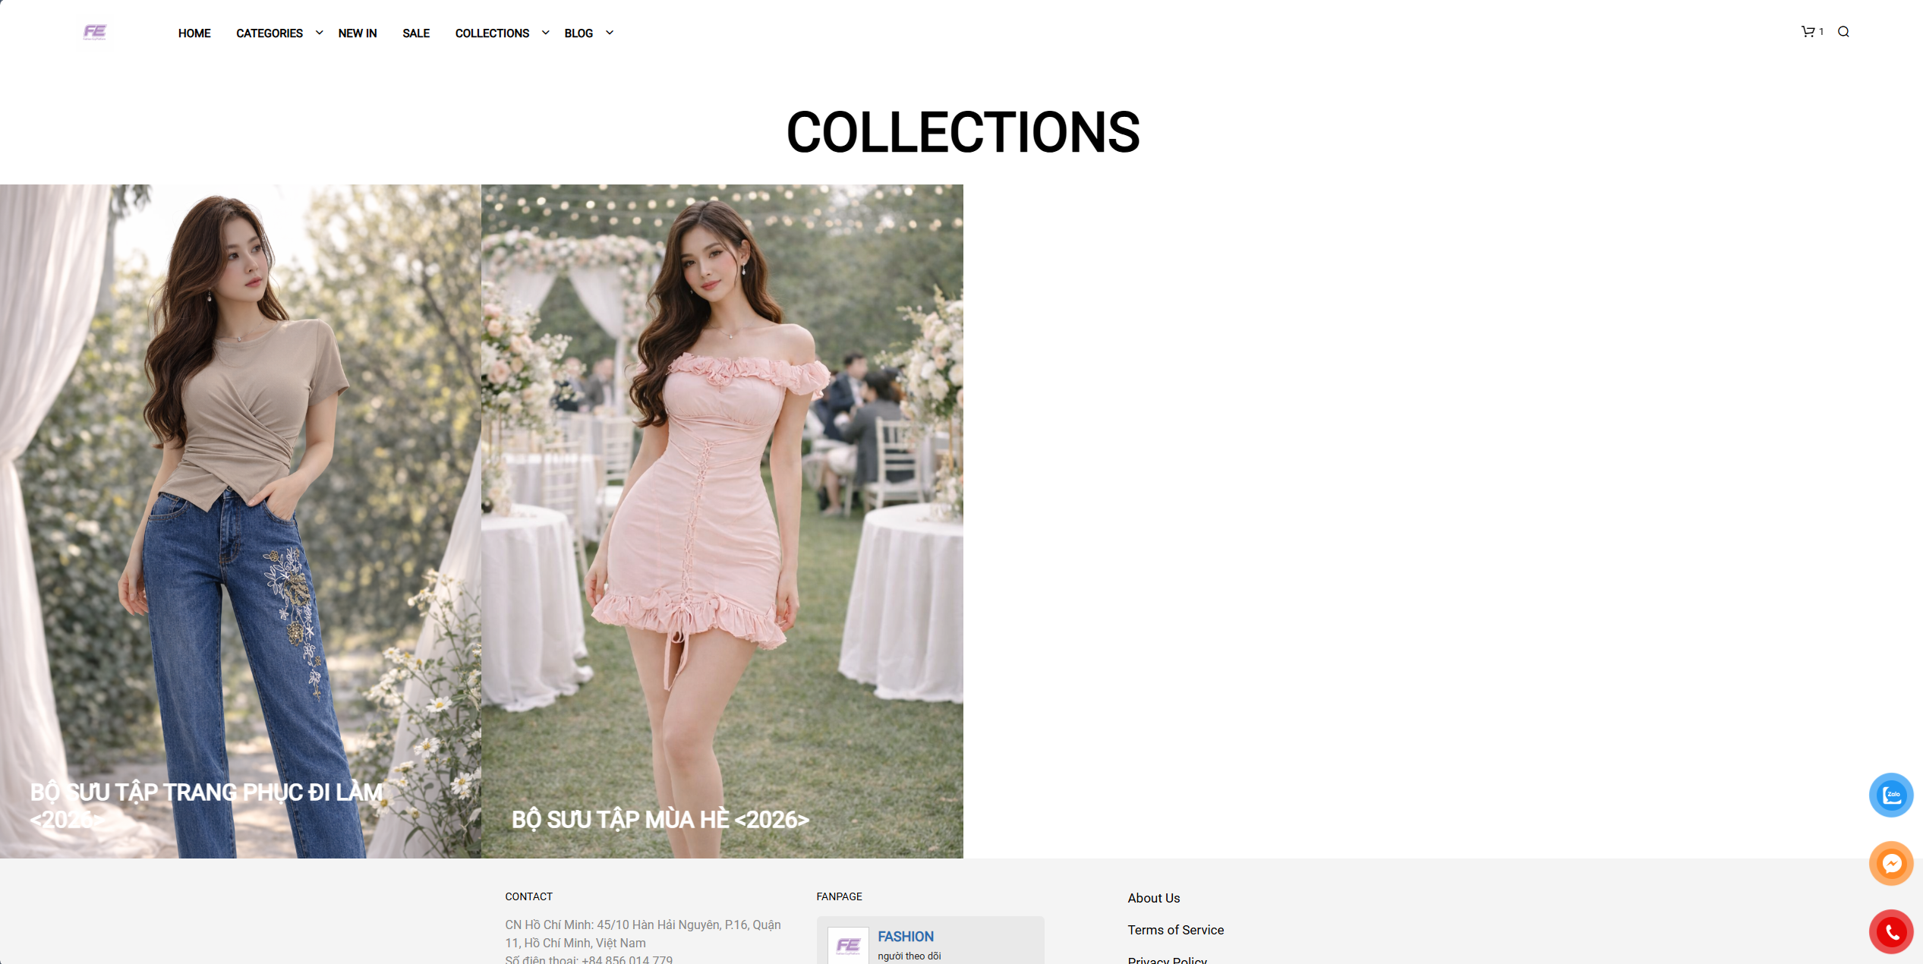1923x964 pixels.
Task: Open the Blog menu item
Action: coord(578,33)
